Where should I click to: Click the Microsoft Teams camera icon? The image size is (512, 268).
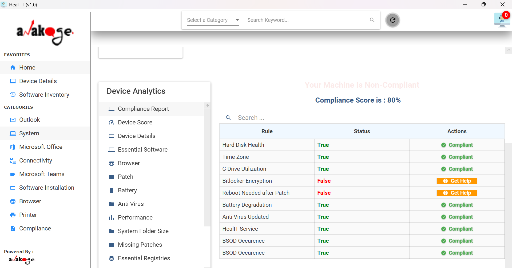pos(13,174)
